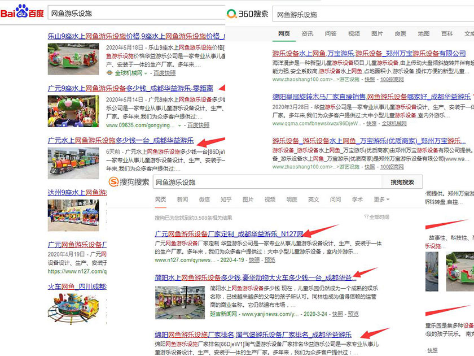Click 延吉新闻网 source link
Viewport: 474px width, 356px height.
(223, 314)
